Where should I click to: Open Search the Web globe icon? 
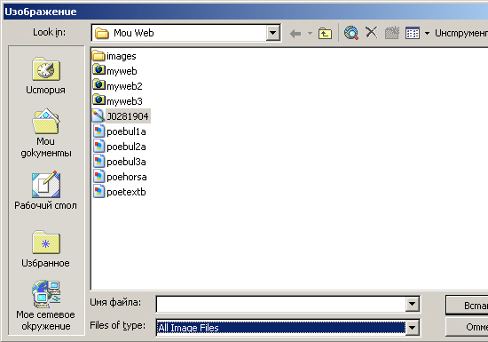[351, 33]
